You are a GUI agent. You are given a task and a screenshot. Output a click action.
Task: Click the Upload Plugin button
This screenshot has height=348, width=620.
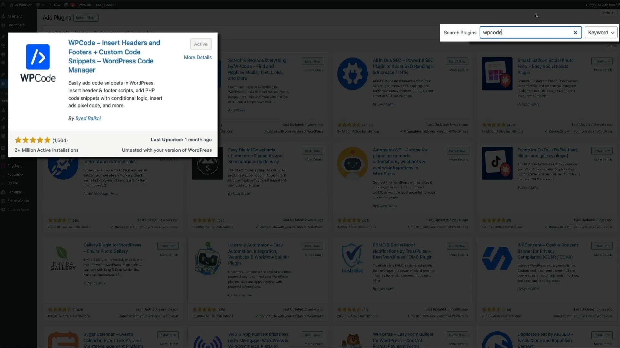(86, 18)
